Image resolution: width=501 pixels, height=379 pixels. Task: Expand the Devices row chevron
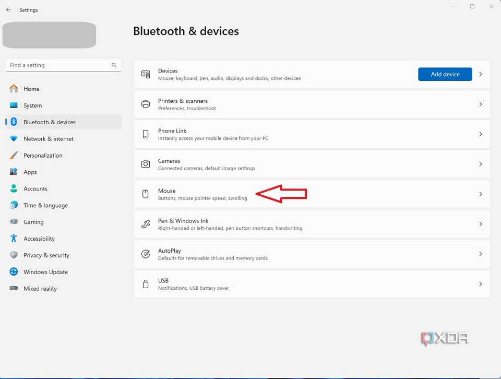(x=481, y=74)
